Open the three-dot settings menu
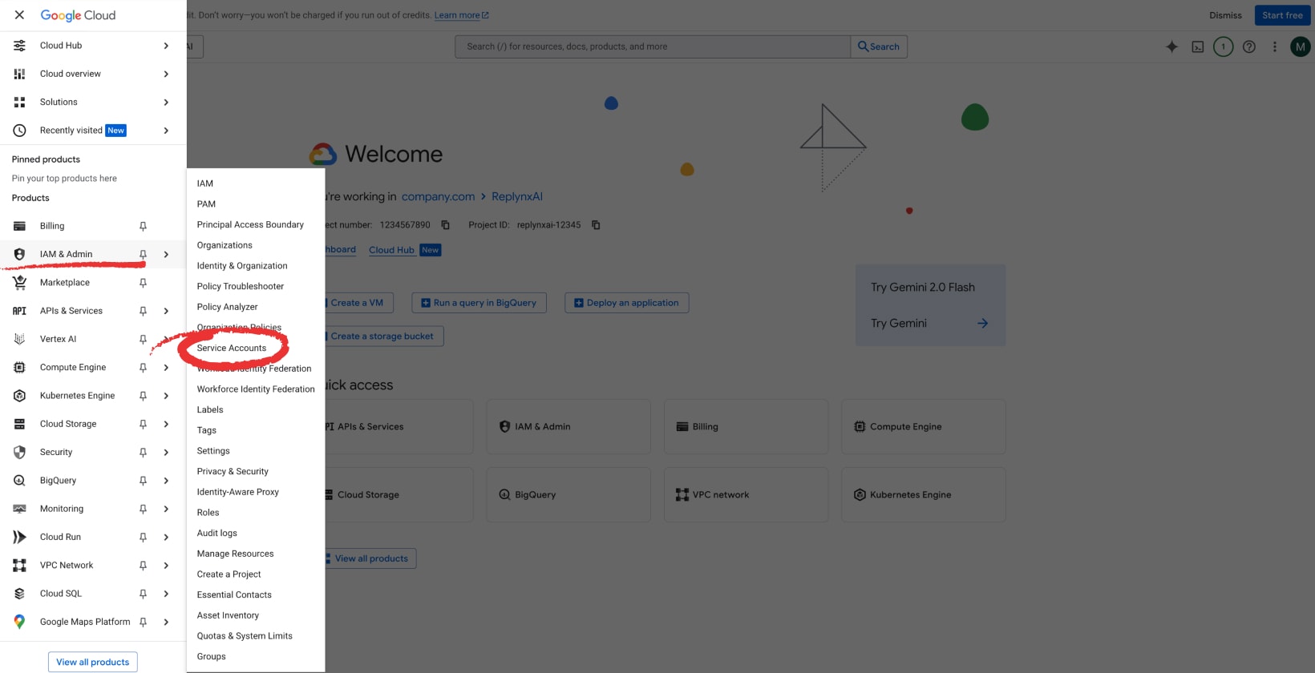This screenshot has height=673, width=1315. (1274, 46)
